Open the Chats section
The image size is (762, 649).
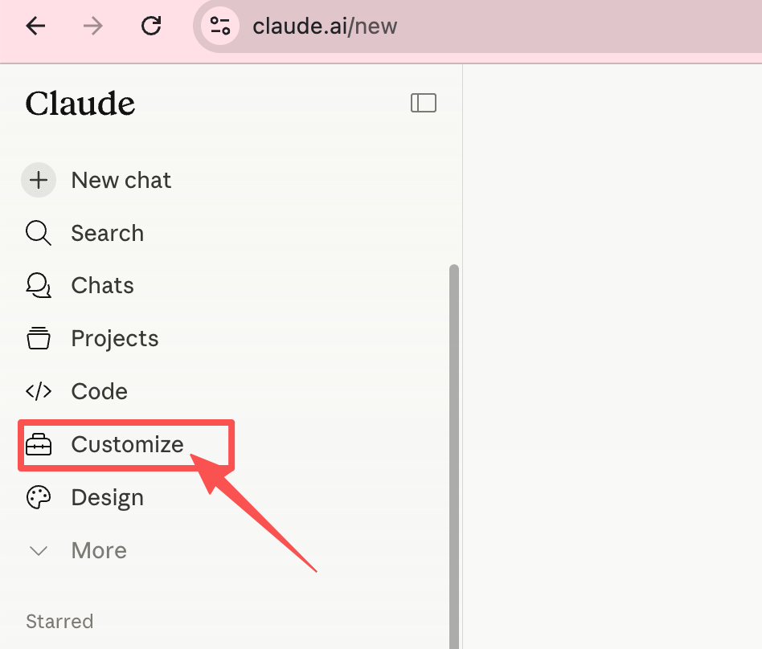point(103,286)
